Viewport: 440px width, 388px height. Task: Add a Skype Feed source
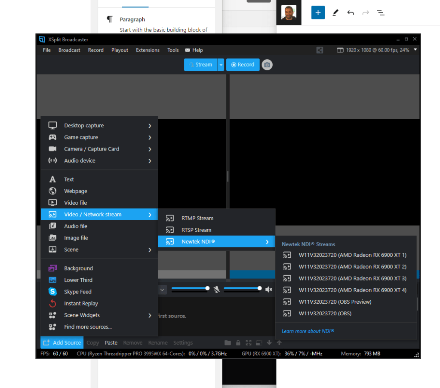point(99,292)
